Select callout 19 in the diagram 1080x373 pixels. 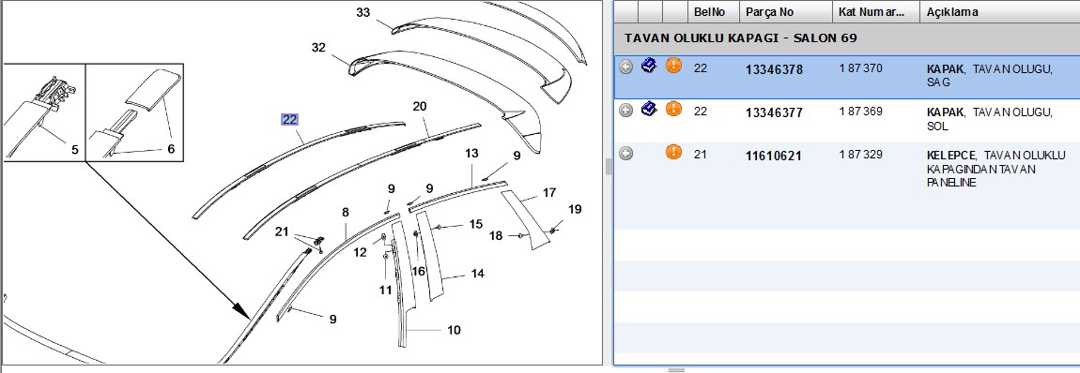pyautogui.click(x=575, y=209)
